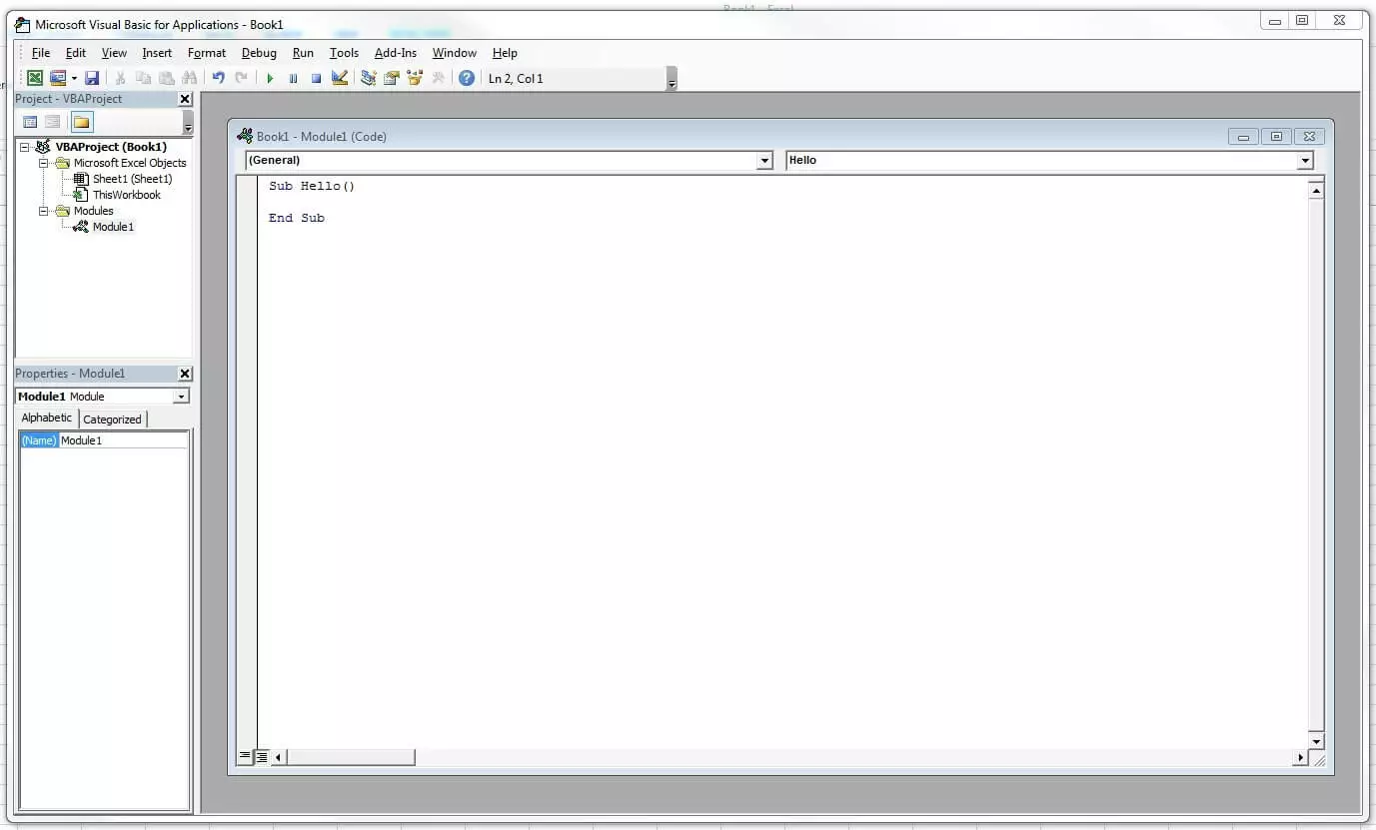The image size is (1376, 830).
Task: Save the workbook with the floppy disk icon
Action: point(92,78)
